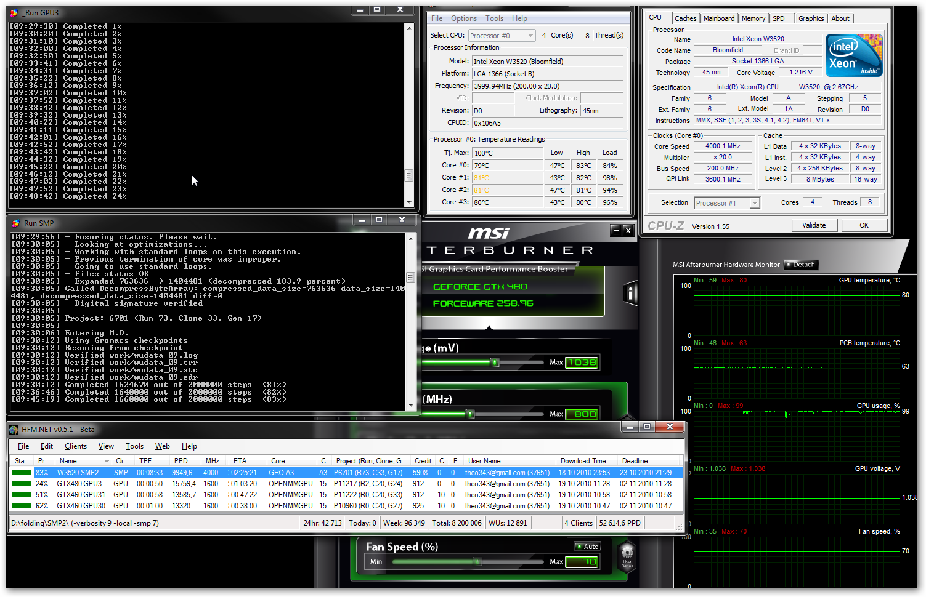
Task: Adjust the Fan Speed (%) slider handle
Action: pos(477,561)
